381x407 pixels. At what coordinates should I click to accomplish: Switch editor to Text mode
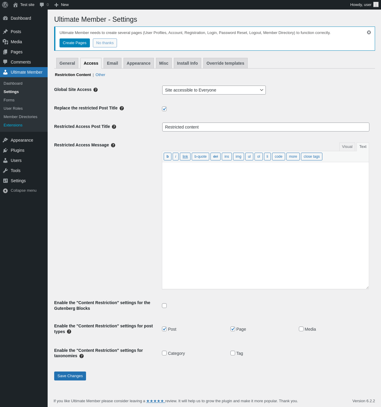pos(363,147)
